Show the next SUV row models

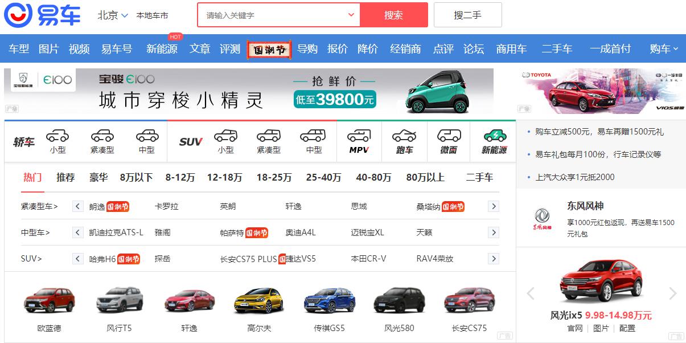[x=494, y=259]
